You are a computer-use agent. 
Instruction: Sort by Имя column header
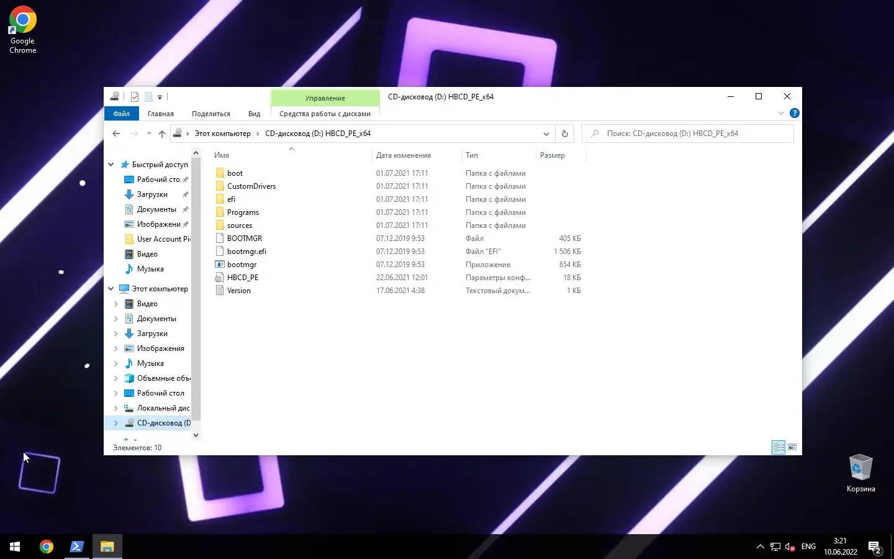click(291, 155)
